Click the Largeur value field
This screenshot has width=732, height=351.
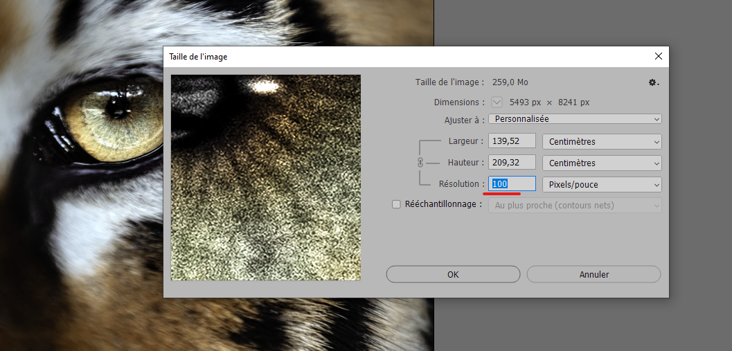pos(512,141)
